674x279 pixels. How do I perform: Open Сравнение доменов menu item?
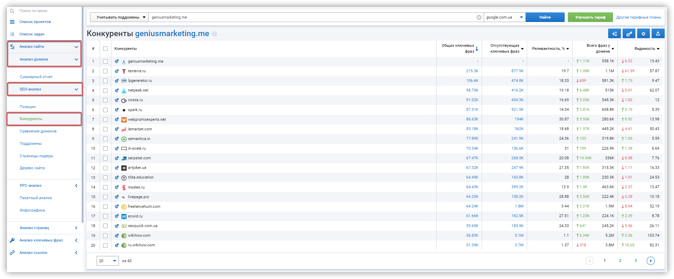38,131
